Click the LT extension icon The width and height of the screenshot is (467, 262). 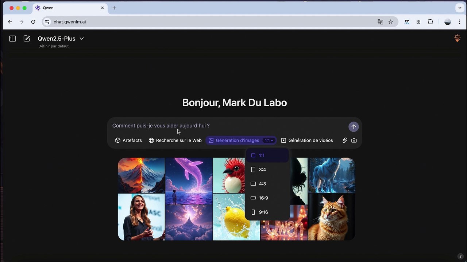point(407,22)
